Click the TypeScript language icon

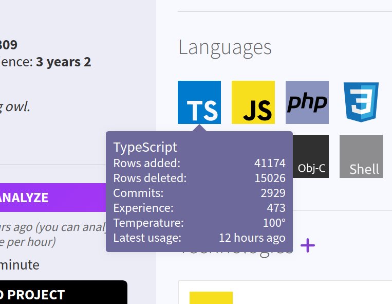pyautogui.click(x=199, y=102)
